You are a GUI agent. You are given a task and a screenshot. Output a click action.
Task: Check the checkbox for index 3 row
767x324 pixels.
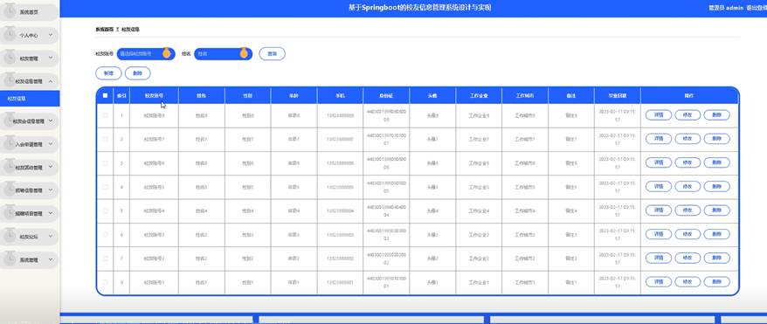pyautogui.click(x=105, y=162)
